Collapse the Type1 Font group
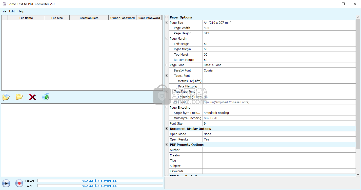This screenshot has height=190, width=361. pos(167,76)
